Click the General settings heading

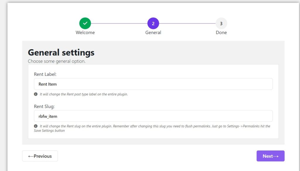[61, 53]
